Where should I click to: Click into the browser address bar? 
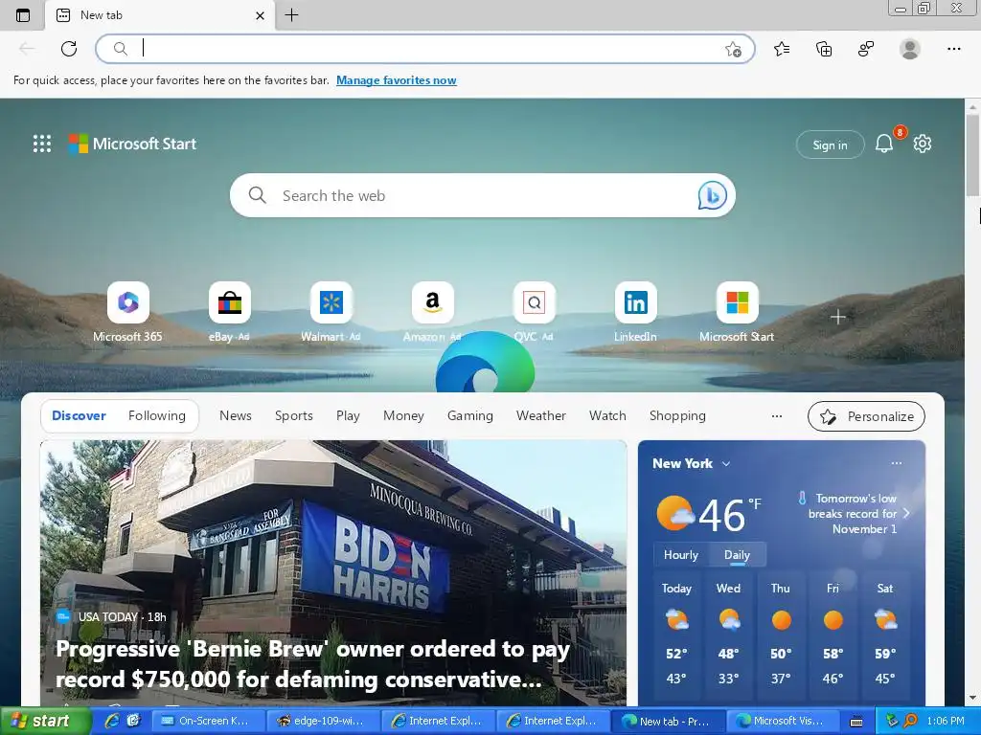click(x=425, y=49)
